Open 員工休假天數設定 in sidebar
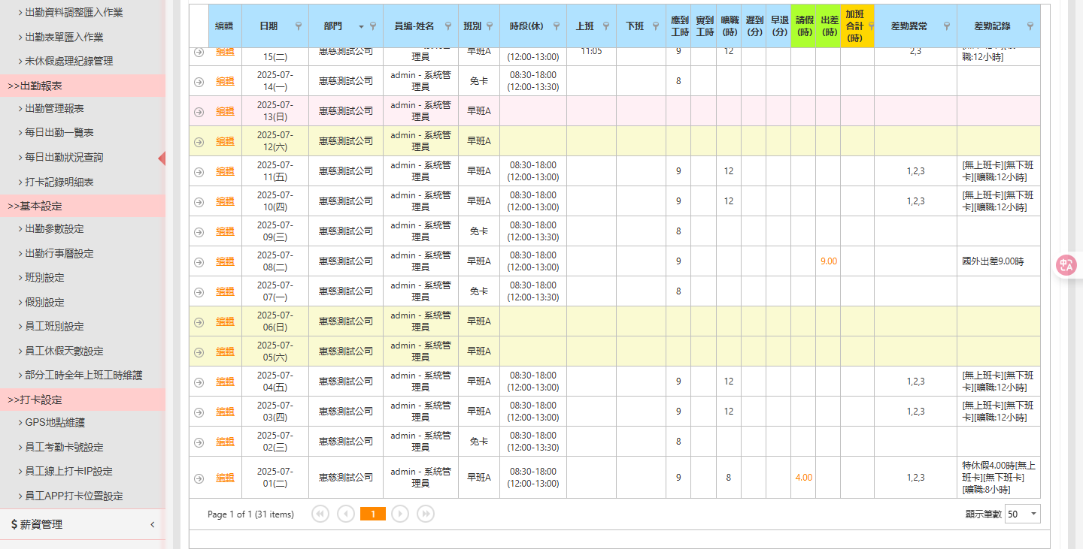 point(64,351)
